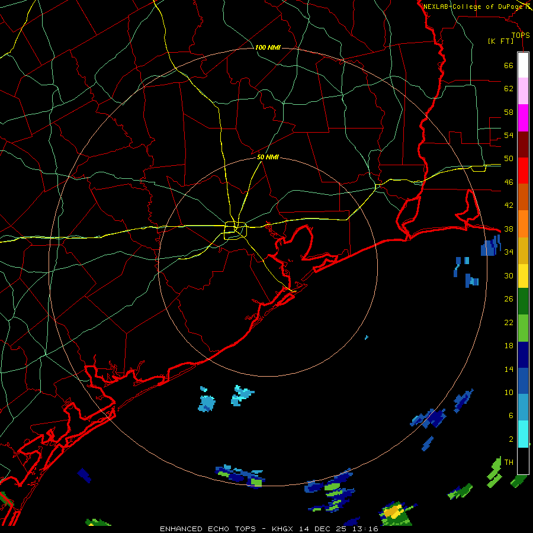
Task: Click the yellow 30 kft legend color
Action: [523, 276]
